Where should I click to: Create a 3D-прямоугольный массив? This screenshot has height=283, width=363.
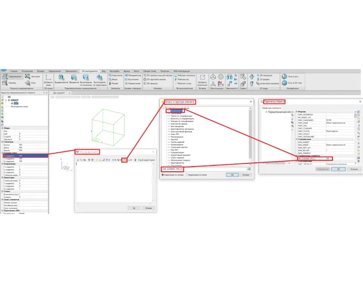tap(158, 75)
